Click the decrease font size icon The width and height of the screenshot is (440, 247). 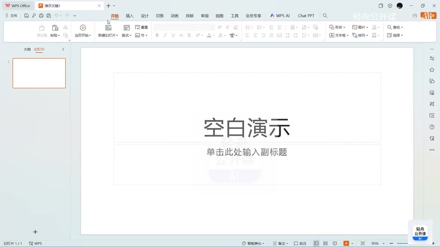tap(228, 27)
